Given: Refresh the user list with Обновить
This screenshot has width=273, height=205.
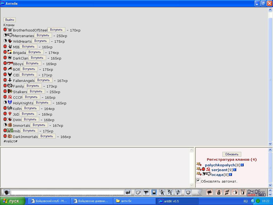Looking at the screenshot, I should tap(232, 154).
